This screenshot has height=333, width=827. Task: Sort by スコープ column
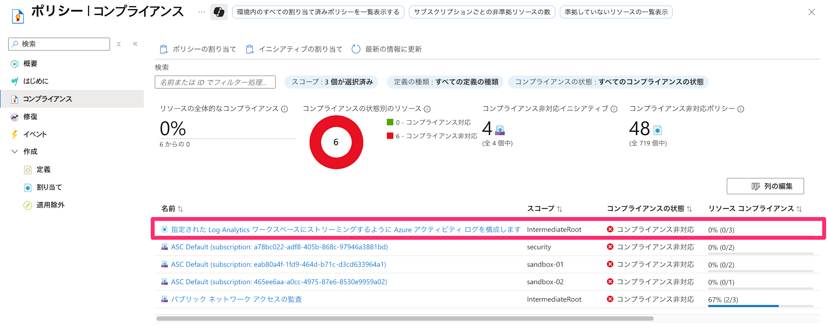[x=545, y=209]
